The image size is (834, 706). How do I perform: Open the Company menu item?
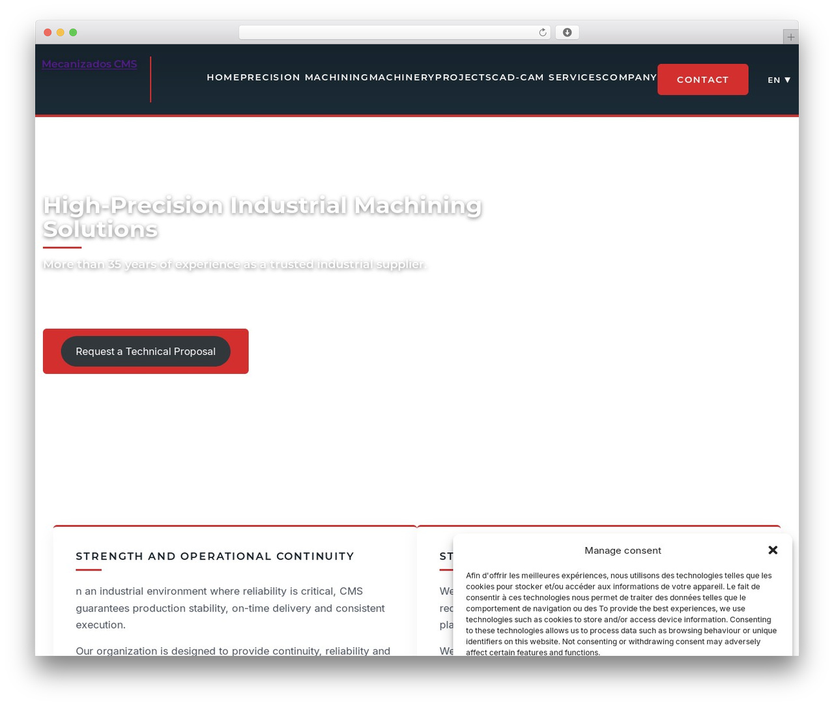click(629, 78)
